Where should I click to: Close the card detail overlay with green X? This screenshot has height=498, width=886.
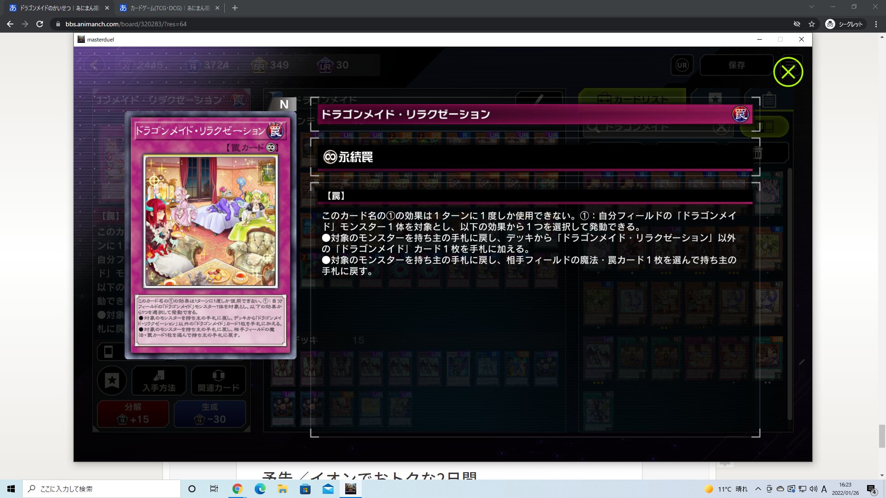pyautogui.click(x=788, y=72)
